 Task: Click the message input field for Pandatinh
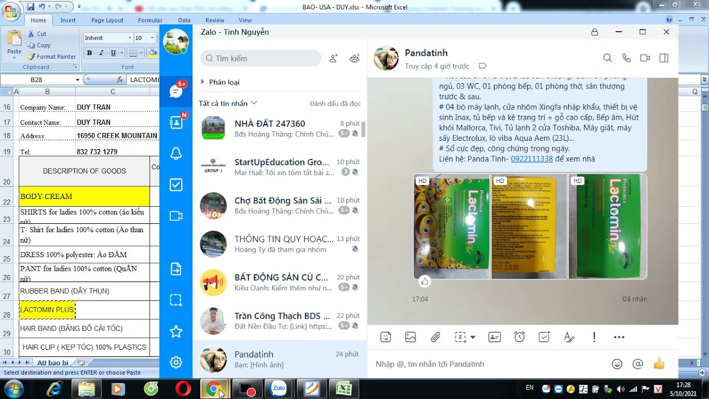(487, 364)
